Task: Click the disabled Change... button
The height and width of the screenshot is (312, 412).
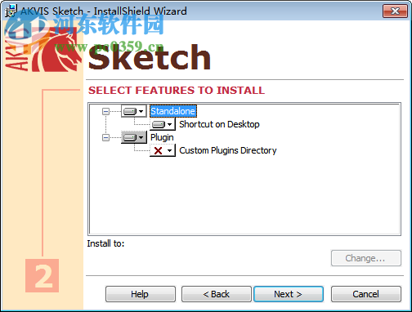Action: [366, 258]
